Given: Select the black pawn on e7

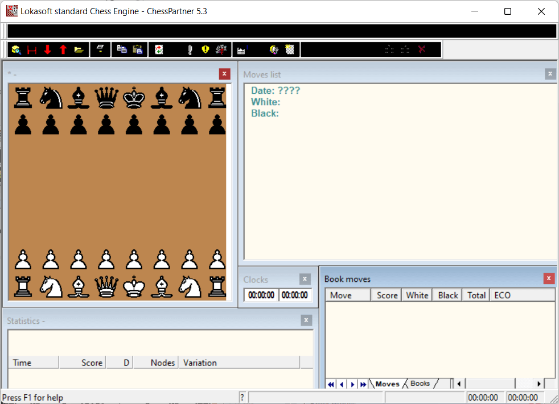Looking at the screenshot, I should [134, 124].
